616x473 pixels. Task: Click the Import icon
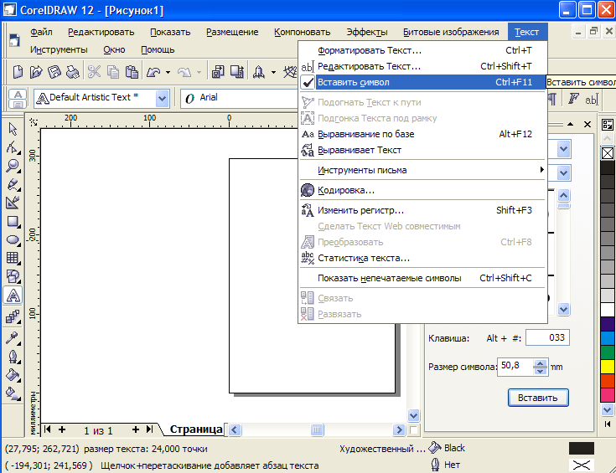(x=218, y=72)
